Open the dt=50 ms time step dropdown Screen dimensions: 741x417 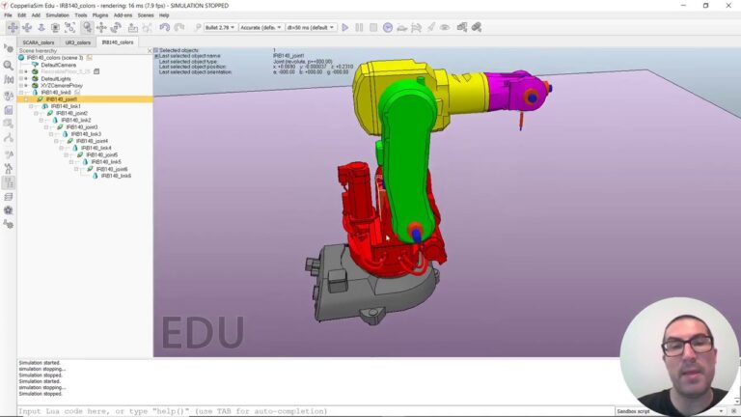pos(311,27)
